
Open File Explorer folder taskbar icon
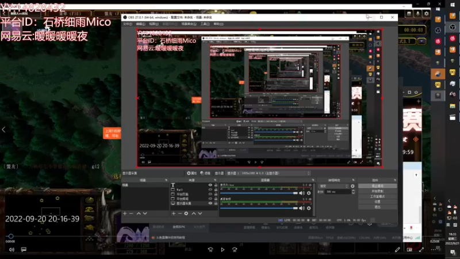pyautogui.click(x=453, y=106)
